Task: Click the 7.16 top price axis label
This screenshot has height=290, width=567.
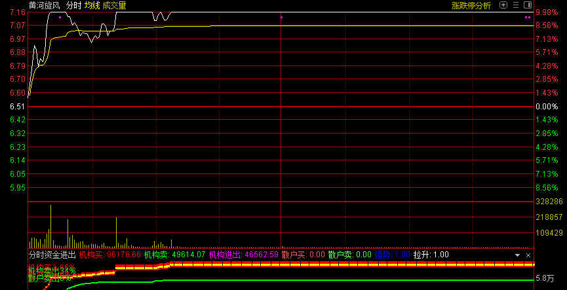Action: pos(18,12)
